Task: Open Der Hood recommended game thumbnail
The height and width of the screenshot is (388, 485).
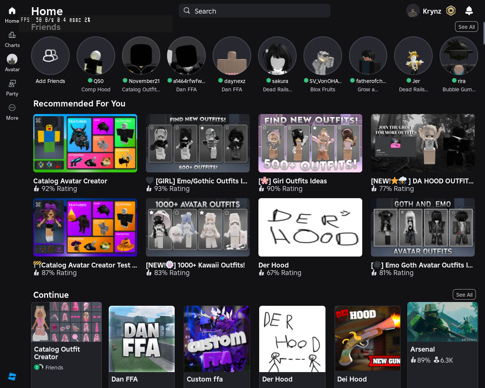Action: click(x=310, y=227)
